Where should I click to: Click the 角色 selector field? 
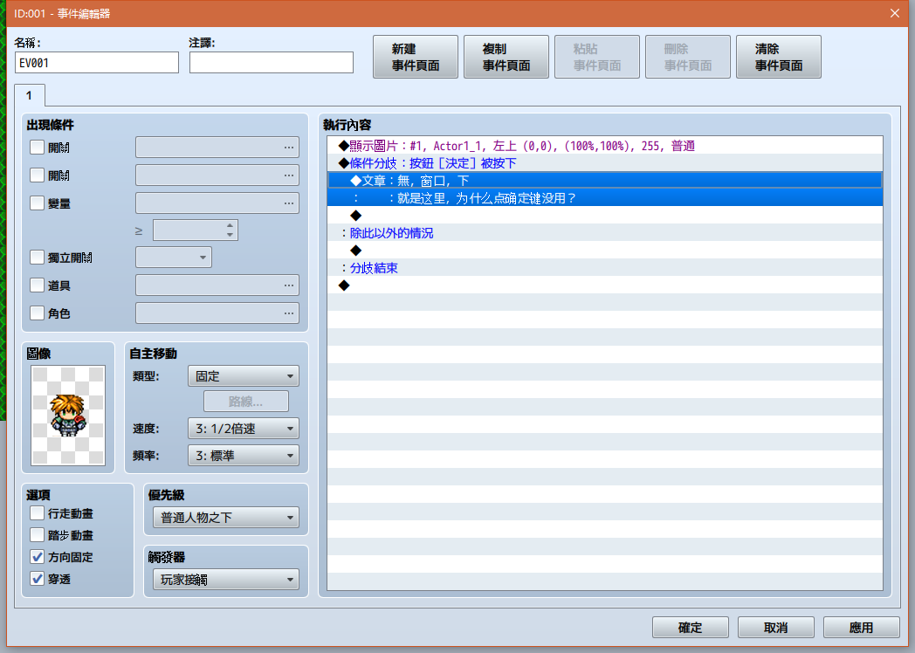click(217, 313)
